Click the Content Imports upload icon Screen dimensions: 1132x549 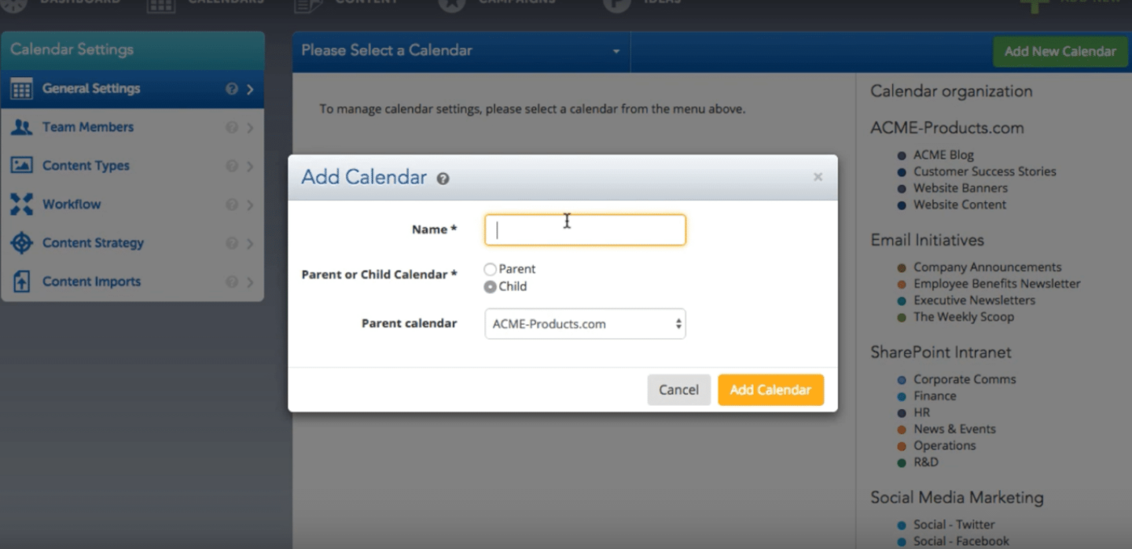point(22,281)
